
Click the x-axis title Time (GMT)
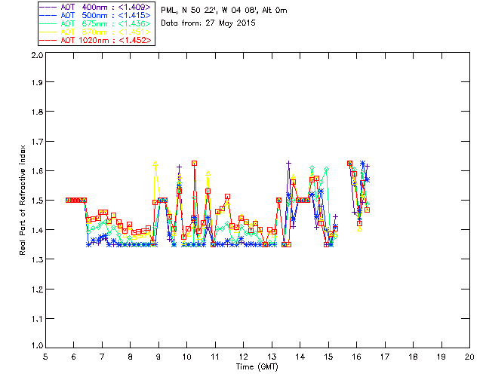point(257,367)
